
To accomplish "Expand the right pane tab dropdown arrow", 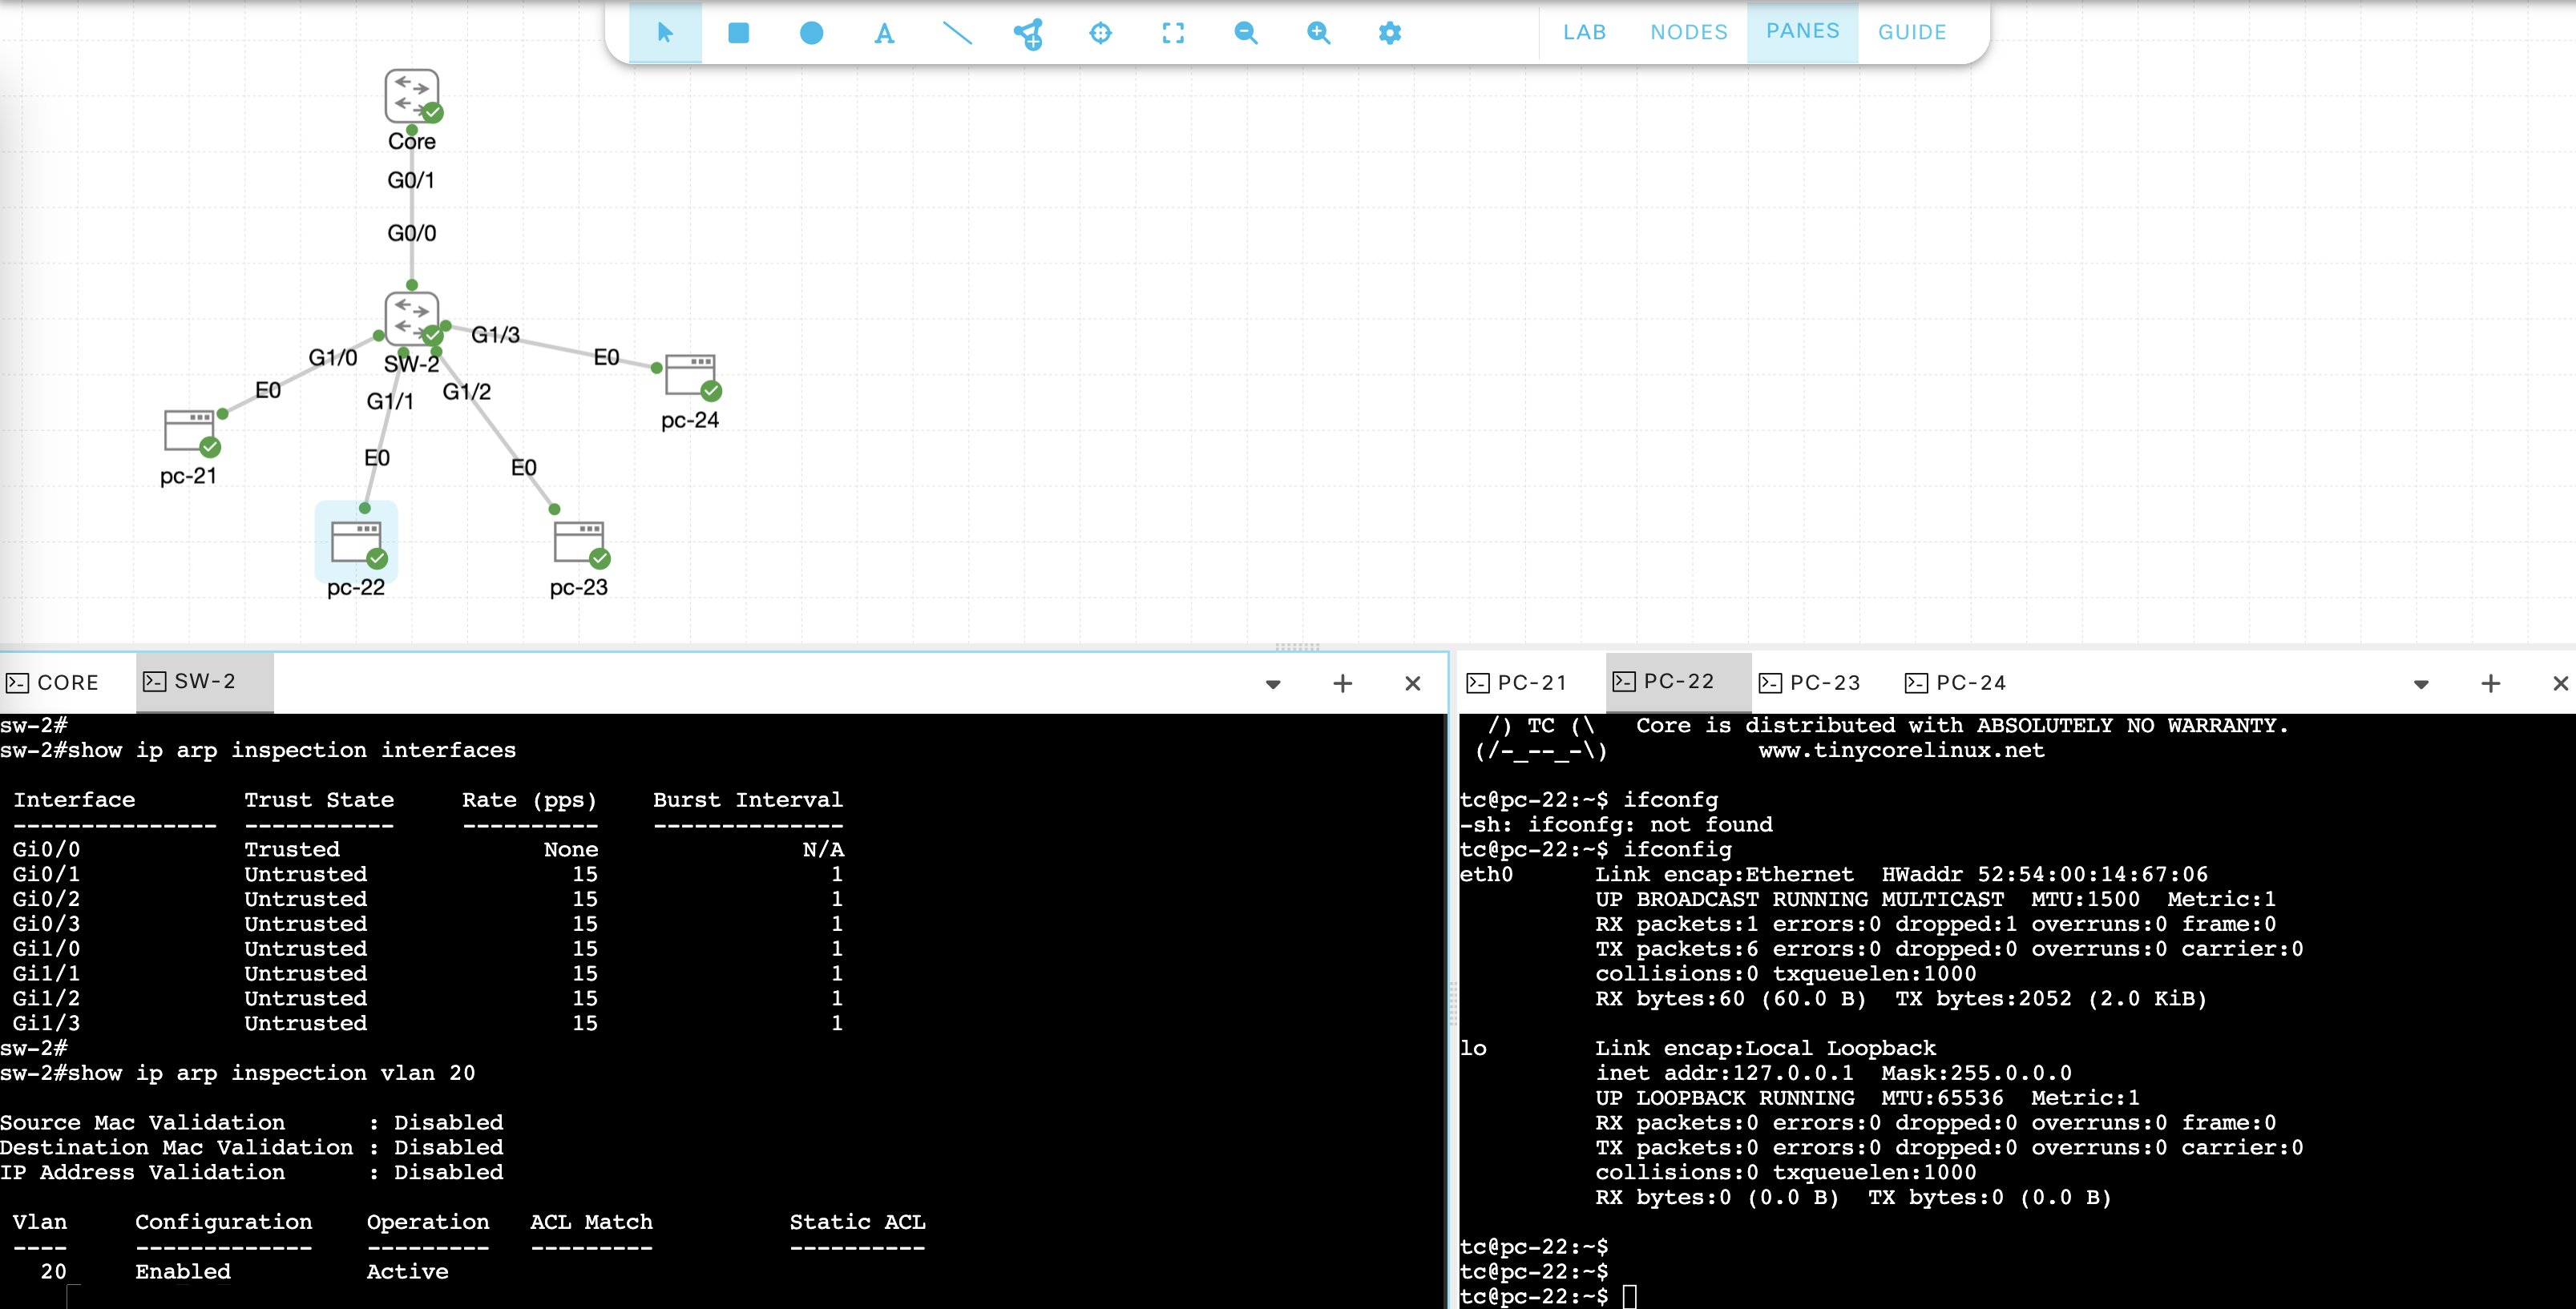I will 2421,684.
